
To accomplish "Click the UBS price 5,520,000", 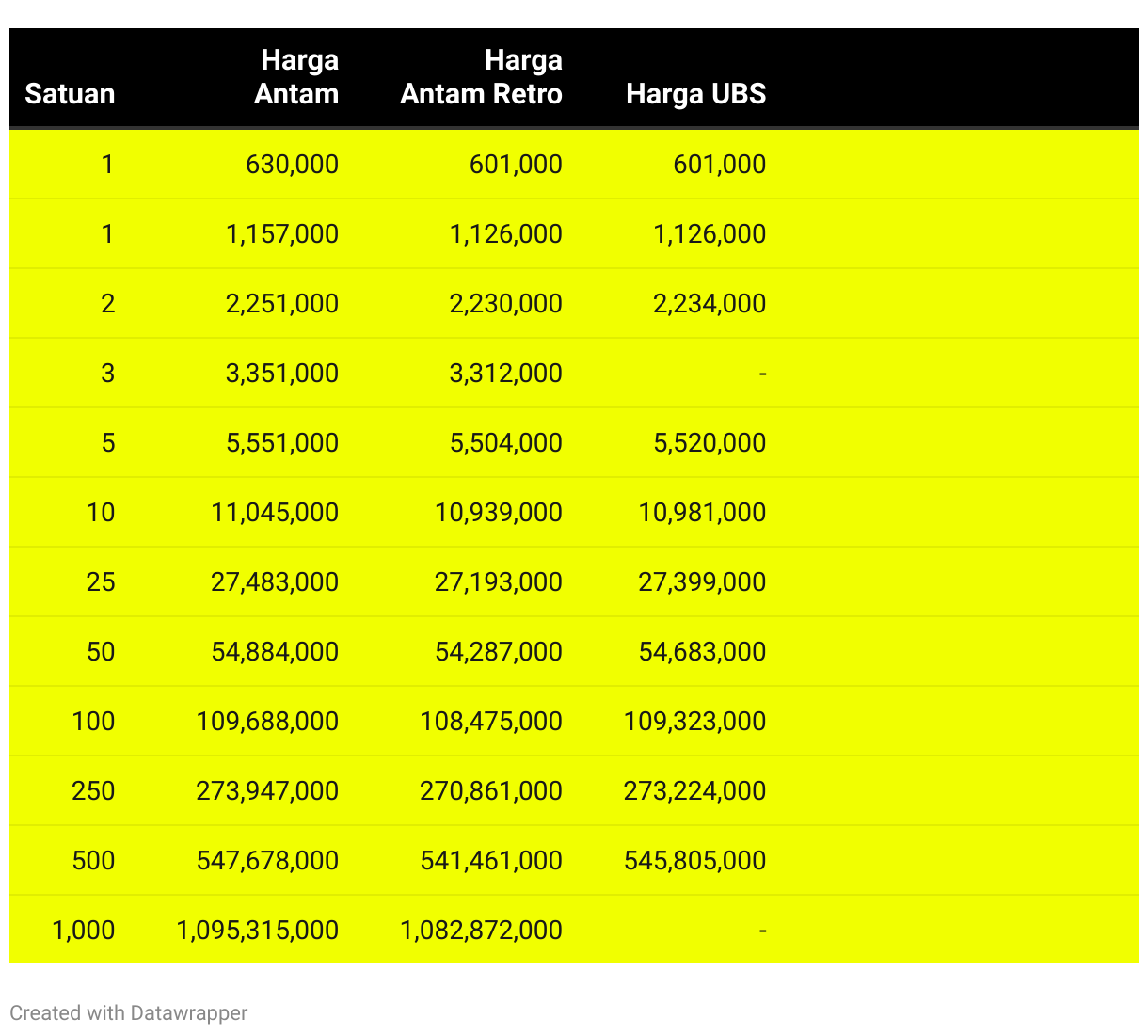I will tap(710, 443).
